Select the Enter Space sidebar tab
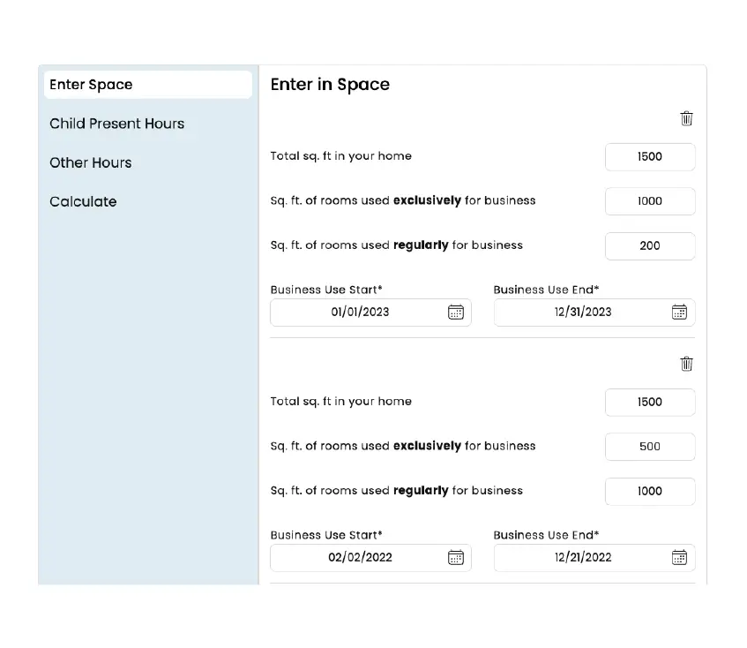Image resolution: width=747 pixels, height=648 pixels. (x=147, y=85)
